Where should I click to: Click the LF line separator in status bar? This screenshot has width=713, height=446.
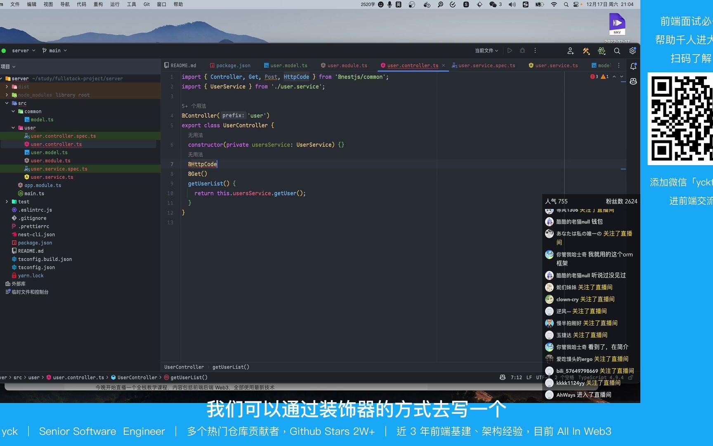point(529,377)
